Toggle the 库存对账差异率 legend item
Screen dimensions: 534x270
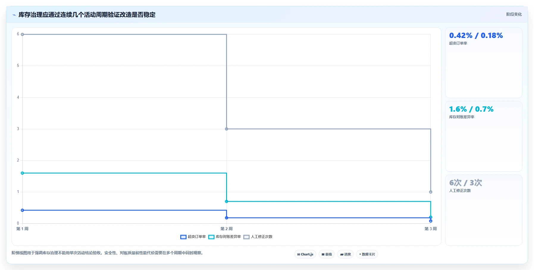coord(225,237)
